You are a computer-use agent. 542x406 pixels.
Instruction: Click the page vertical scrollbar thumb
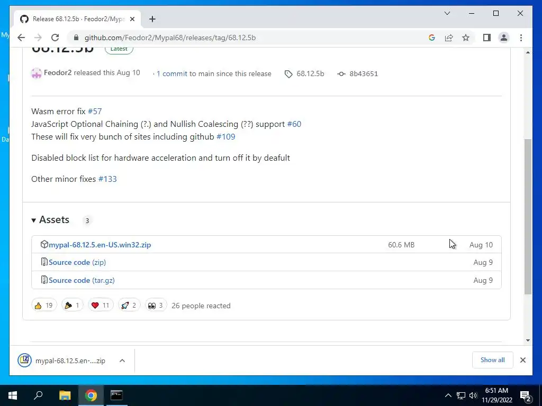click(x=528, y=216)
